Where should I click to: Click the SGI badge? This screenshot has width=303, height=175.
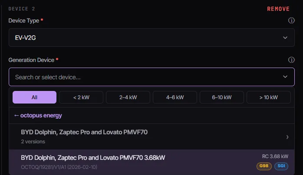(x=281, y=166)
